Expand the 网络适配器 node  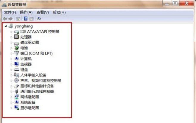11,97
